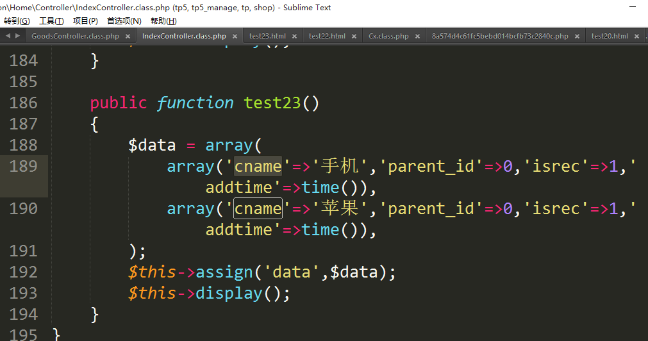
Task: Switch to the test20.html tab
Action: [x=610, y=37]
